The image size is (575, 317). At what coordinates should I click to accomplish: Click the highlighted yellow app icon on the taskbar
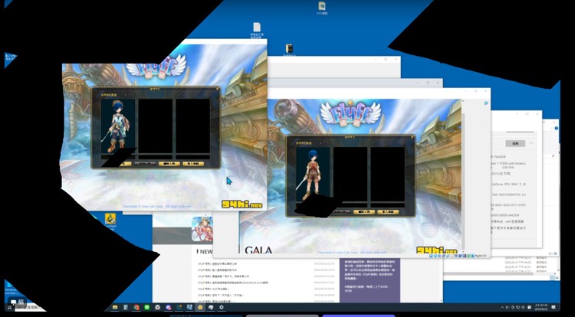click(200, 307)
